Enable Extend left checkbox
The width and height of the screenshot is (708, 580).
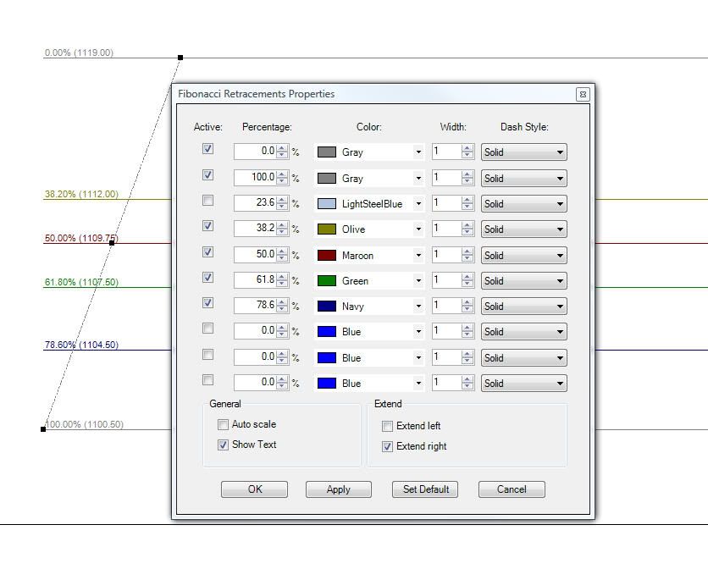(388, 427)
